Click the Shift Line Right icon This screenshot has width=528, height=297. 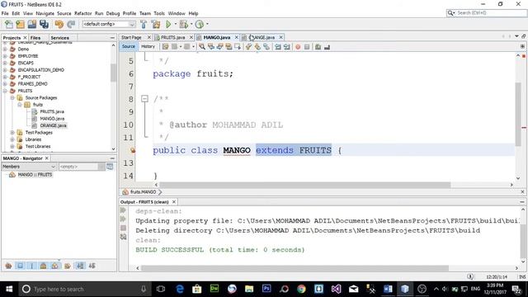tap(286, 47)
